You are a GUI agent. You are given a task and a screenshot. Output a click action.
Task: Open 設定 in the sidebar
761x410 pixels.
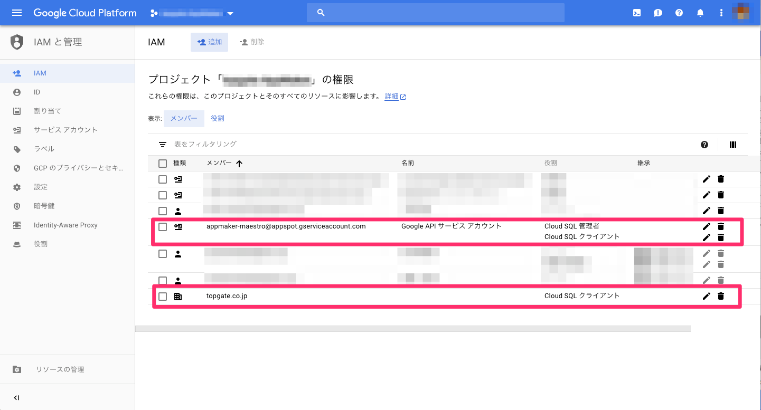coord(68,187)
